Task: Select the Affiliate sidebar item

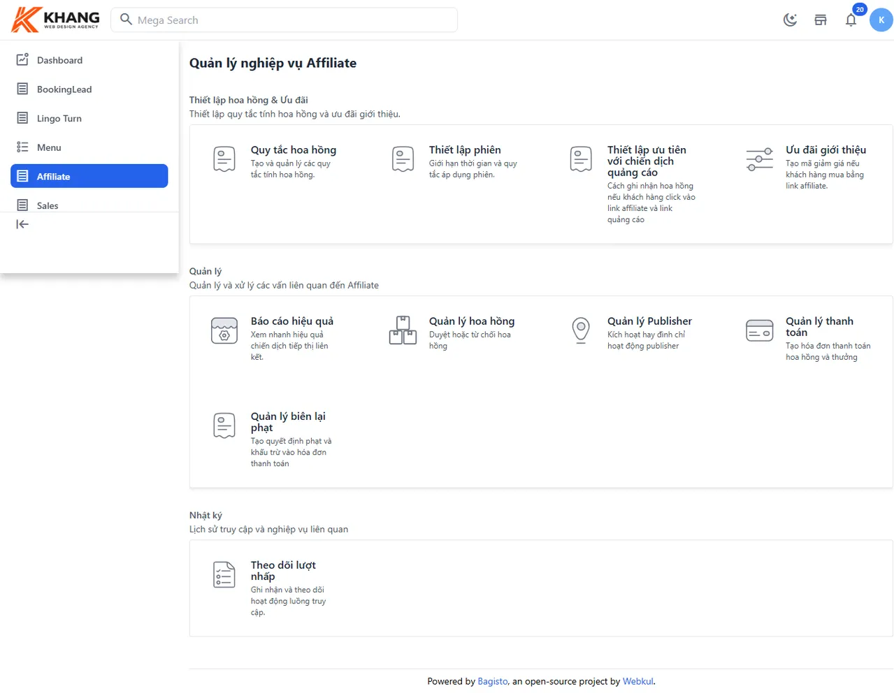Action: pyautogui.click(x=89, y=176)
